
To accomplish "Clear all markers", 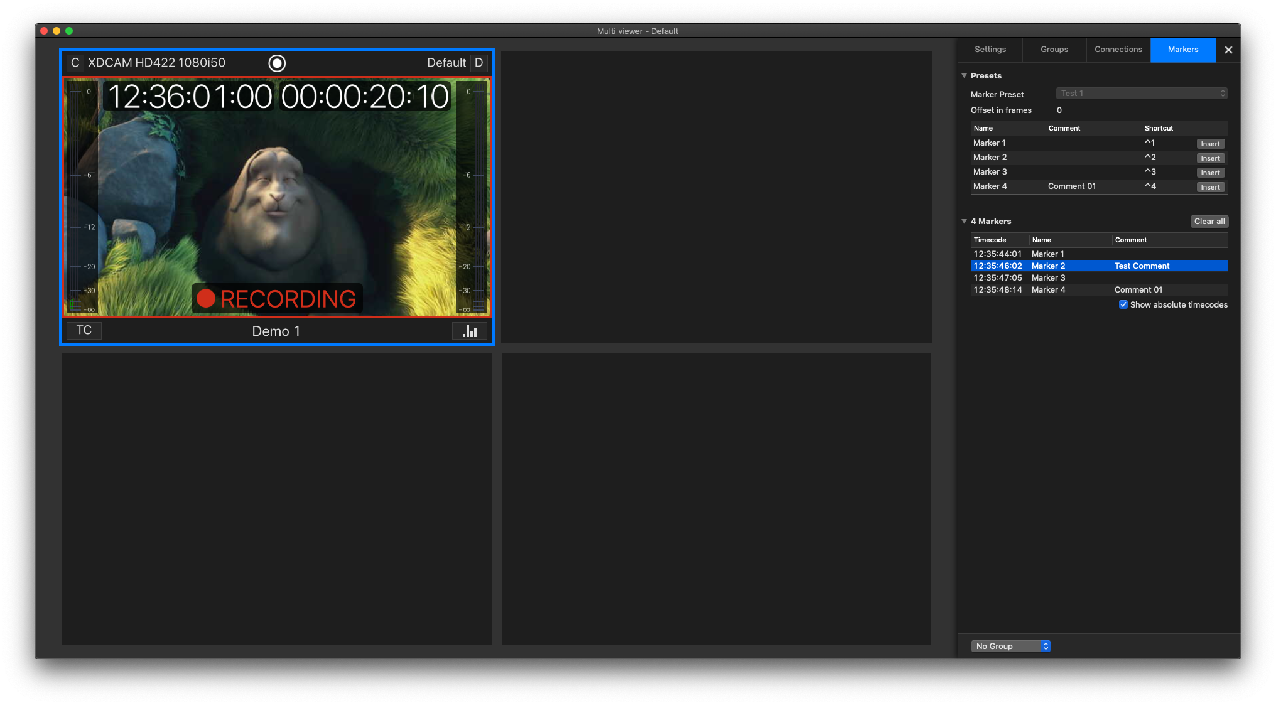I will [1209, 222].
